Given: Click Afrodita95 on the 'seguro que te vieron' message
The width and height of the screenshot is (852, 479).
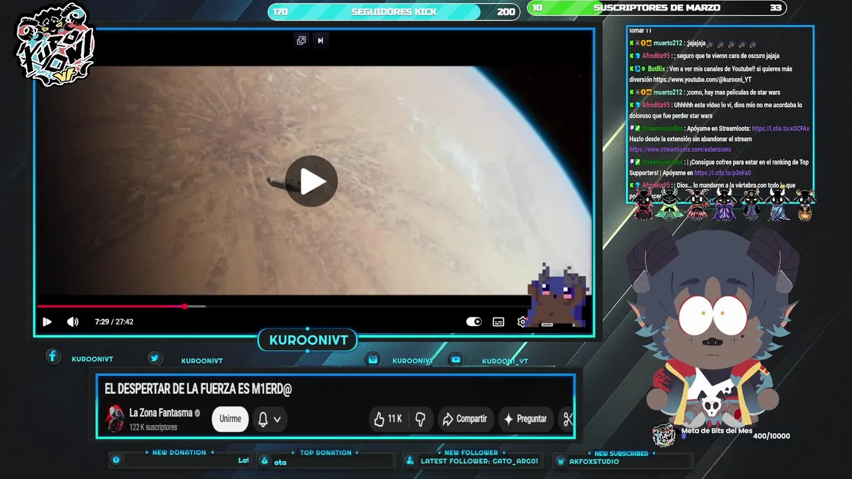Looking at the screenshot, I should tap(656, 56).
